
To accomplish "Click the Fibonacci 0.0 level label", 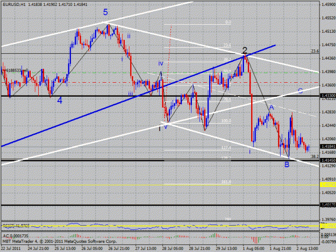I will [x=228, y=22].
